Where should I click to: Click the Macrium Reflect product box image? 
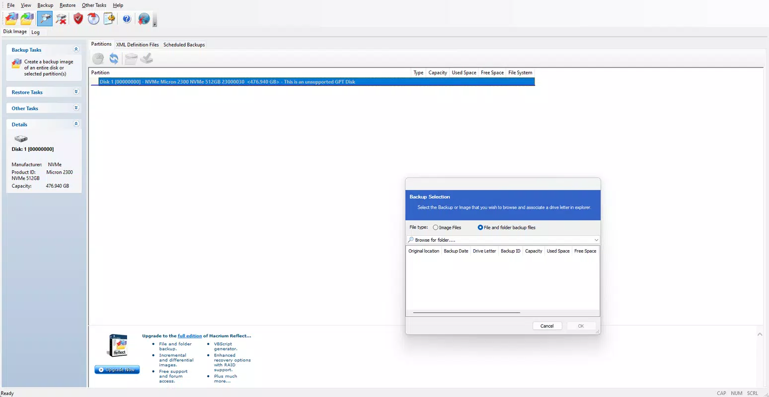(x=118, y=345)
